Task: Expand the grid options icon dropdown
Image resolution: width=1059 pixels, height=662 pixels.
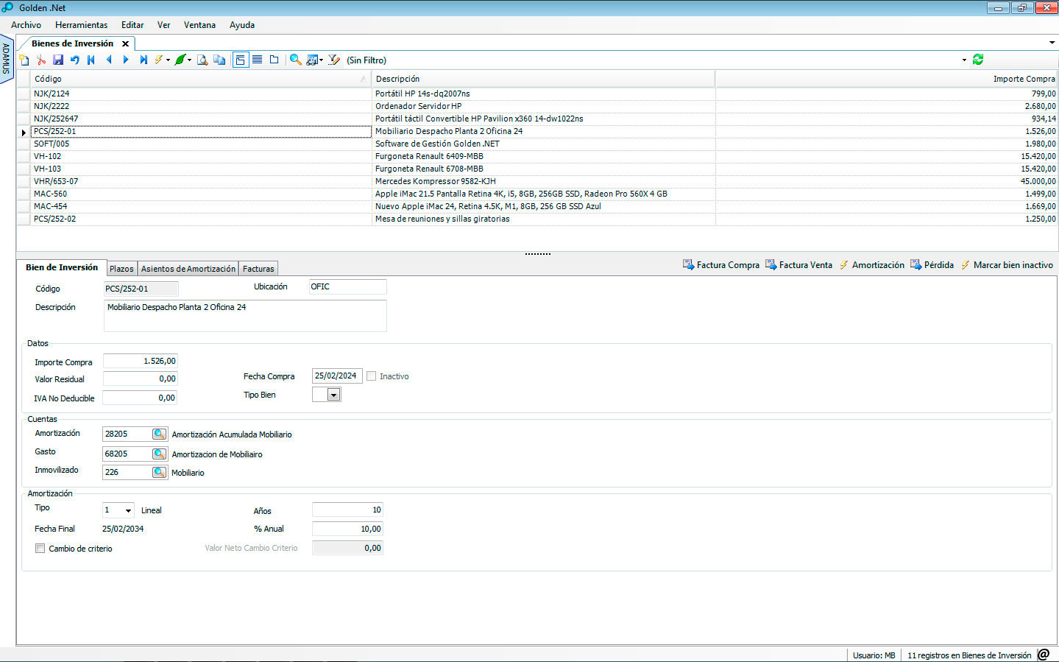Action: (x=321, y=60)
